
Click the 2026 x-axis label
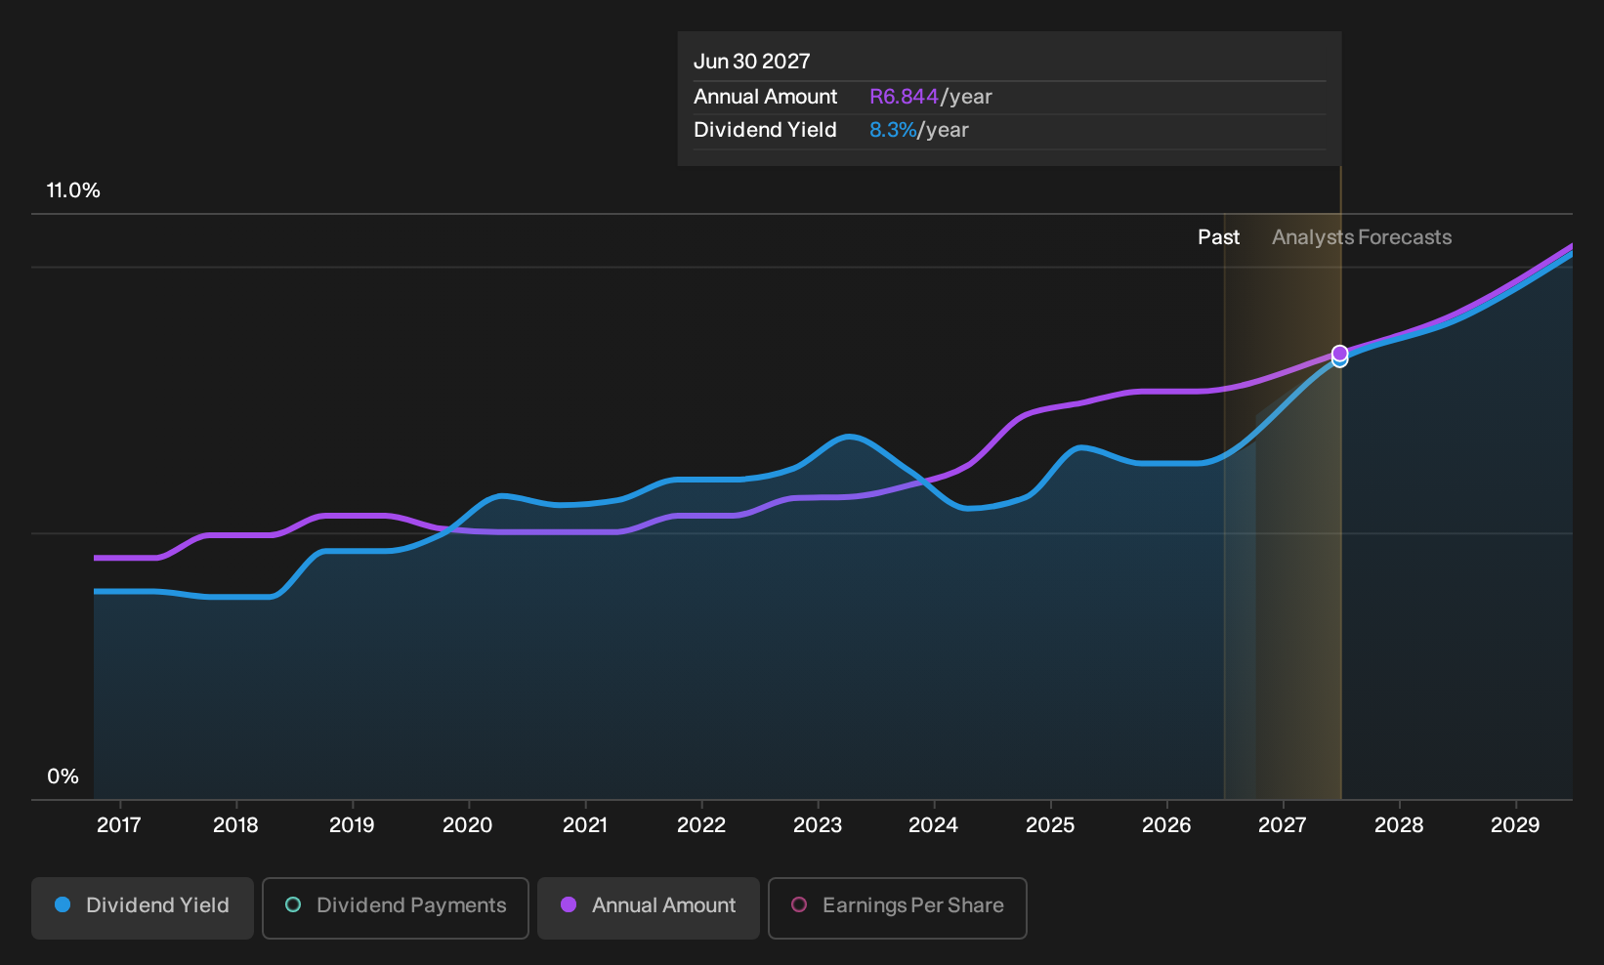point(1166,825)
